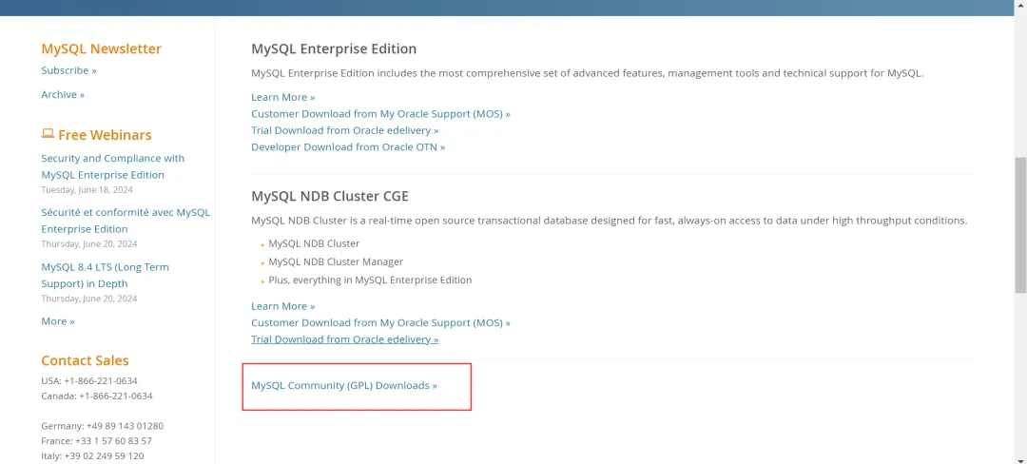Click the Free Webinars heading text
Viewport: 1027px width, 464px height.
click(105, 135)
